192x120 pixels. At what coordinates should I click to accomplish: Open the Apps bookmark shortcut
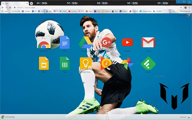pos(5,11)
